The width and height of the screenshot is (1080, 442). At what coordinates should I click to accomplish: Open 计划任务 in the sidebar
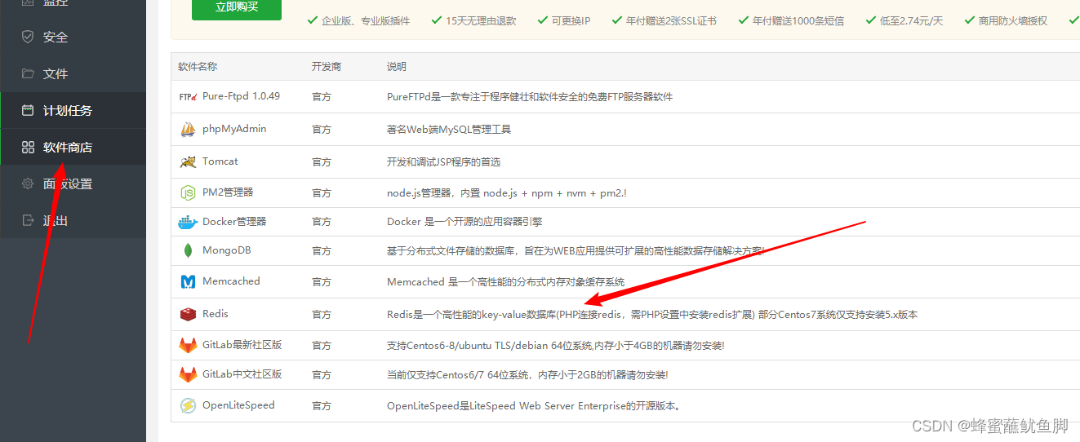point(68,111)
